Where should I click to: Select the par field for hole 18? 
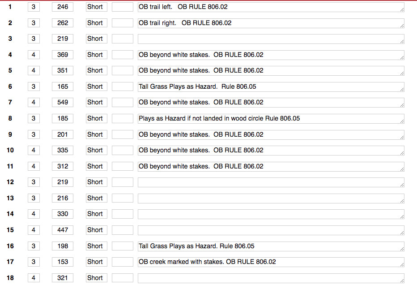point(34,278)
